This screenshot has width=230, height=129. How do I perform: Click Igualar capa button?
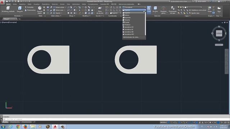pos(194,13)
